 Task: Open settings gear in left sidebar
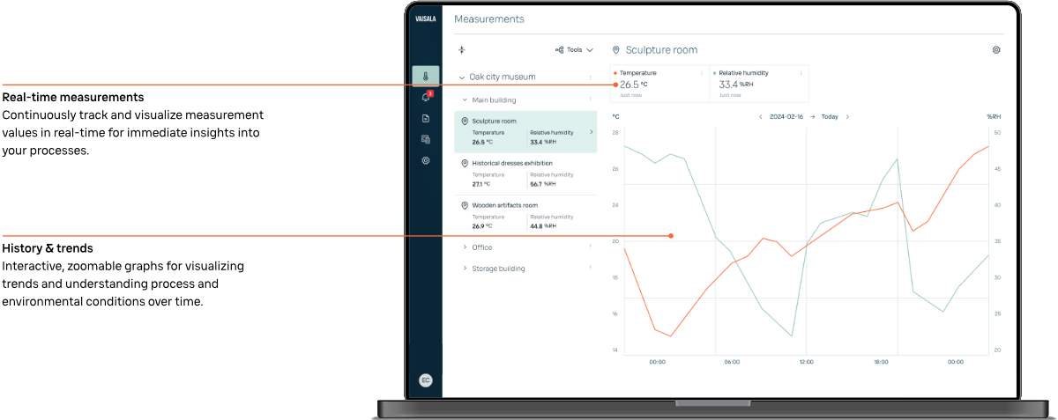[x=425, y=160]
